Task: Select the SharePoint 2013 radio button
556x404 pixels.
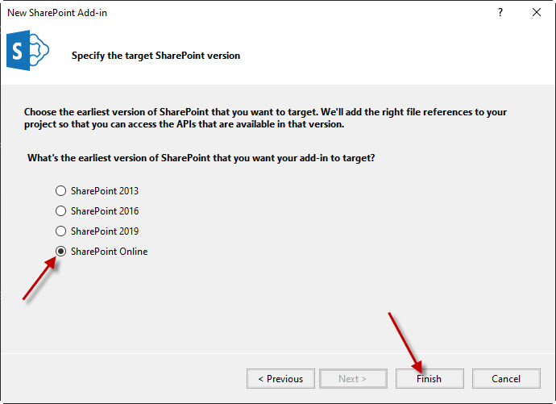Action: [x=61, y=191]
